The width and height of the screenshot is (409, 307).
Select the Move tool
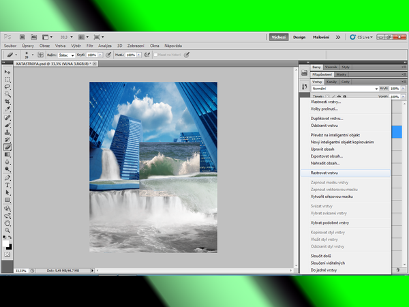click(7, 72)
